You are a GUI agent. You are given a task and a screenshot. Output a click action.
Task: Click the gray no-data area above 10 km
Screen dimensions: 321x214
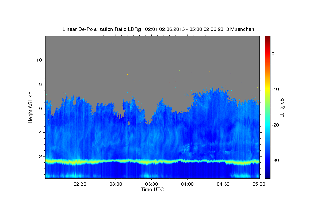point(152,48)
